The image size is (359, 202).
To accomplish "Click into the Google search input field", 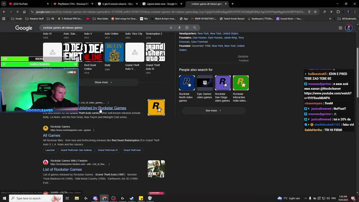I will click(x=105, y=28).
